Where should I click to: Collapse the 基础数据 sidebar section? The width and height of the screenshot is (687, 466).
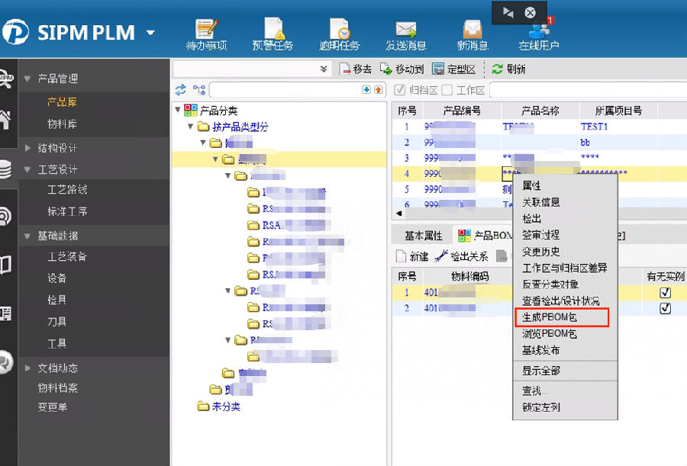point(27,236)
